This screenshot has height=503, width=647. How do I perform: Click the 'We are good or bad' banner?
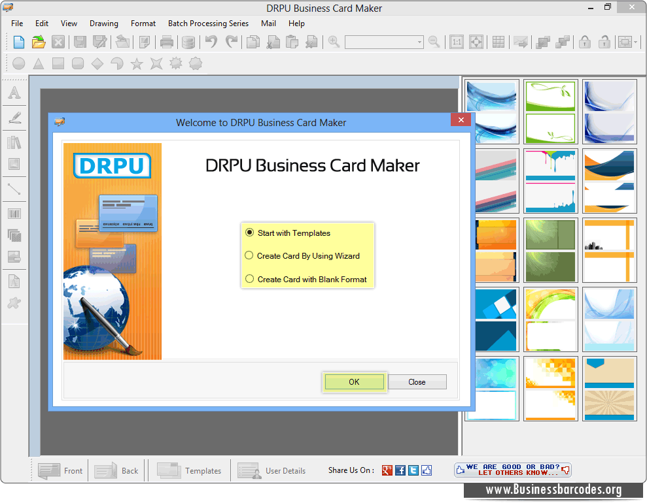pos(513,470)
